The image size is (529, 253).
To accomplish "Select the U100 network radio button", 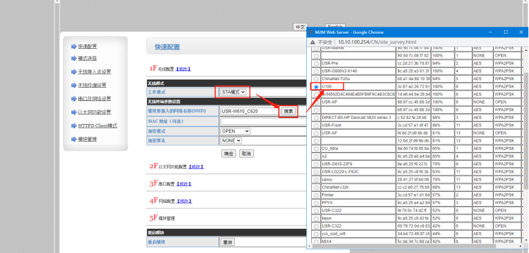I will click(316, 87).
